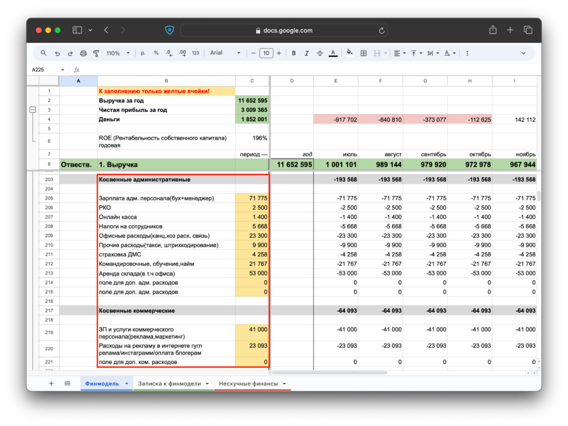568x426 pixels.
Task: Add a new sheet with plus button
Action: point(51,384)
